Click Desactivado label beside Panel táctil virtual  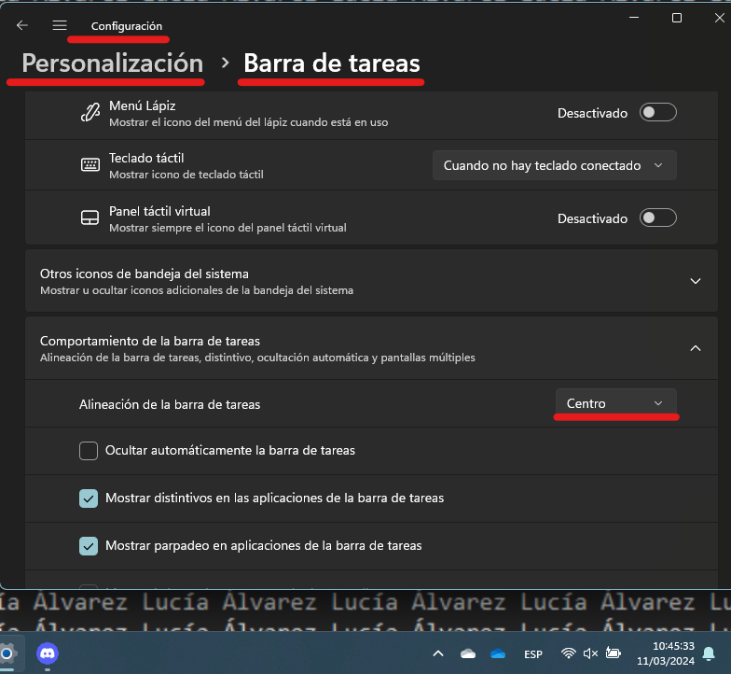click(593, 218)
